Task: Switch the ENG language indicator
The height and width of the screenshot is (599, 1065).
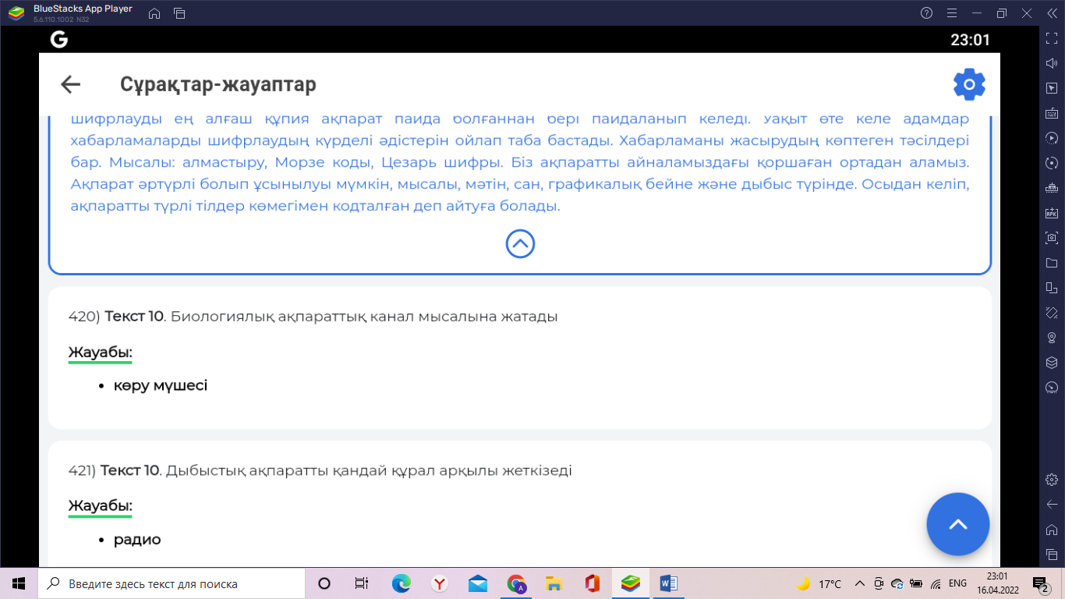Action: pos(957,583)
